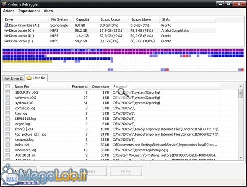Click the scroll down arrow of file list
This screenshot has width=247, height=187.
[241, 158]
